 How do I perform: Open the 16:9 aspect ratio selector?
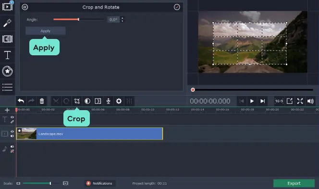(x=279, y=101)
